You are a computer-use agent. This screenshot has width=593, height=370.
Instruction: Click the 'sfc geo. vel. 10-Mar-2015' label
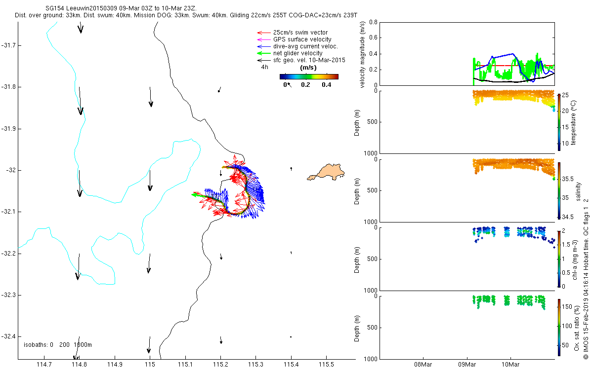[309, 60]
